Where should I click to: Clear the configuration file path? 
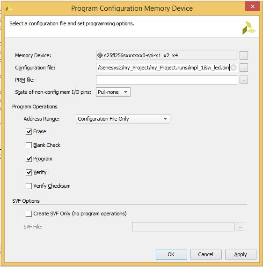pos(234,68)
